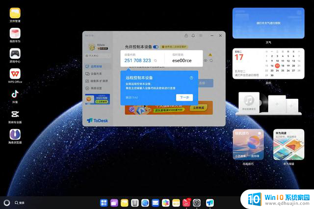314x209 pixels.
Task: Open the app launcher grid in dock
Action: click(x=104, y=203)
